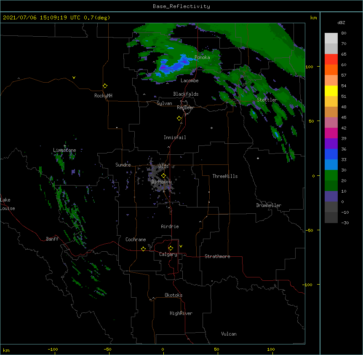Click the white asterisk above Limestone label
The width and height of the screenshot is (363, 355).
pos(65,146)
